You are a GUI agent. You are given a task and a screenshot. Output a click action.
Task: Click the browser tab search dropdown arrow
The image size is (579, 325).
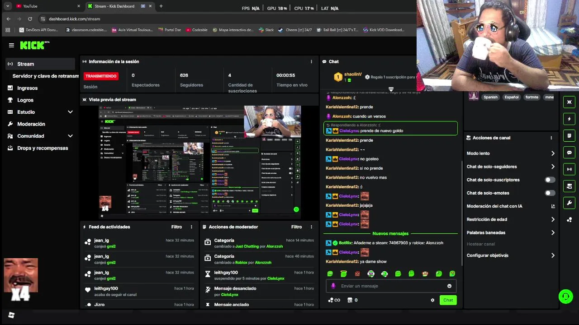[x=7, y=6]
